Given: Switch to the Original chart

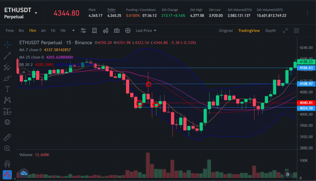Looking at the screenshot, I should [226, 31].
